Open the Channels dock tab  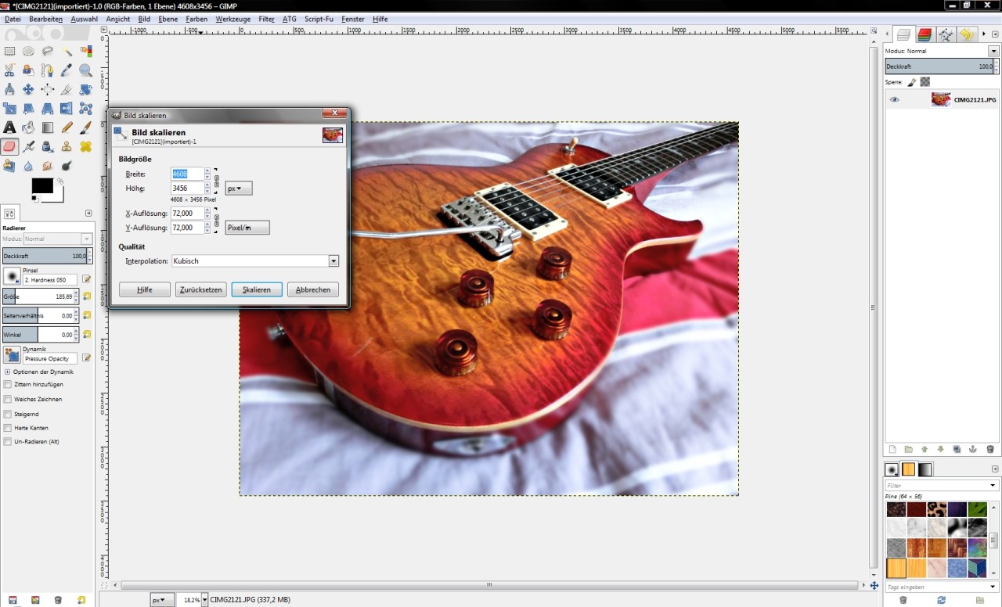925,34
